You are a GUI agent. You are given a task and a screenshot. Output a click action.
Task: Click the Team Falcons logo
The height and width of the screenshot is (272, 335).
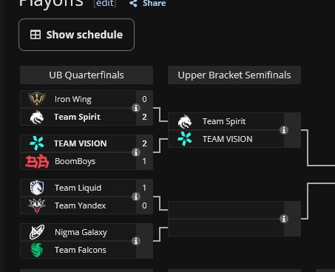37,250
